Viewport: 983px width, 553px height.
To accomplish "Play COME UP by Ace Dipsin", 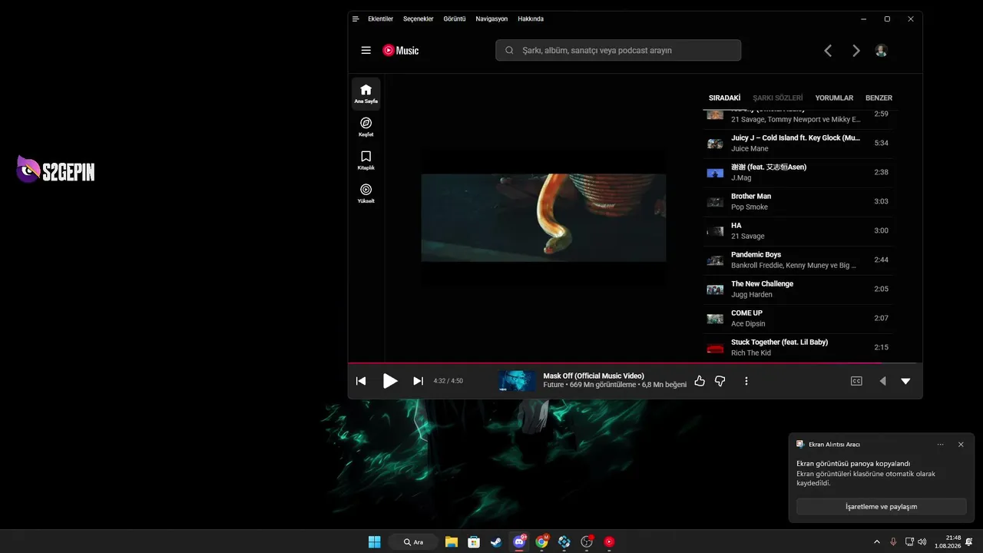I will [x=799, y=319].
